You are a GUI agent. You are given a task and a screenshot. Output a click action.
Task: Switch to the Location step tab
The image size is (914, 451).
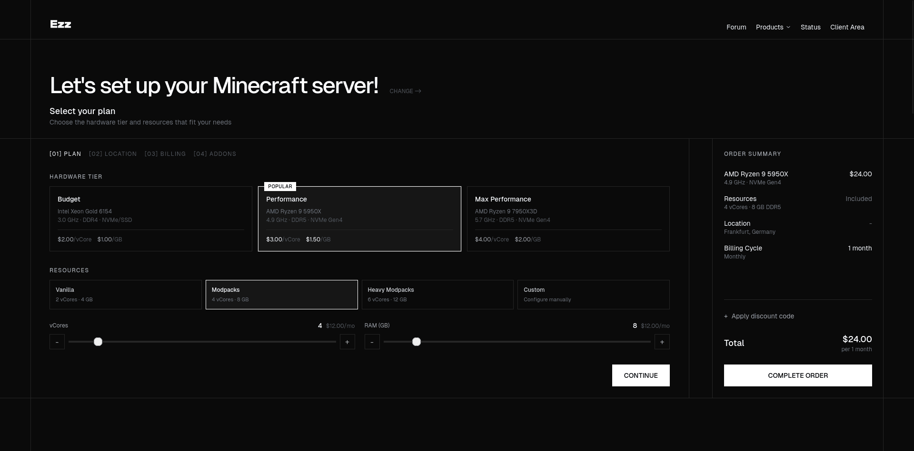point(113,154)
